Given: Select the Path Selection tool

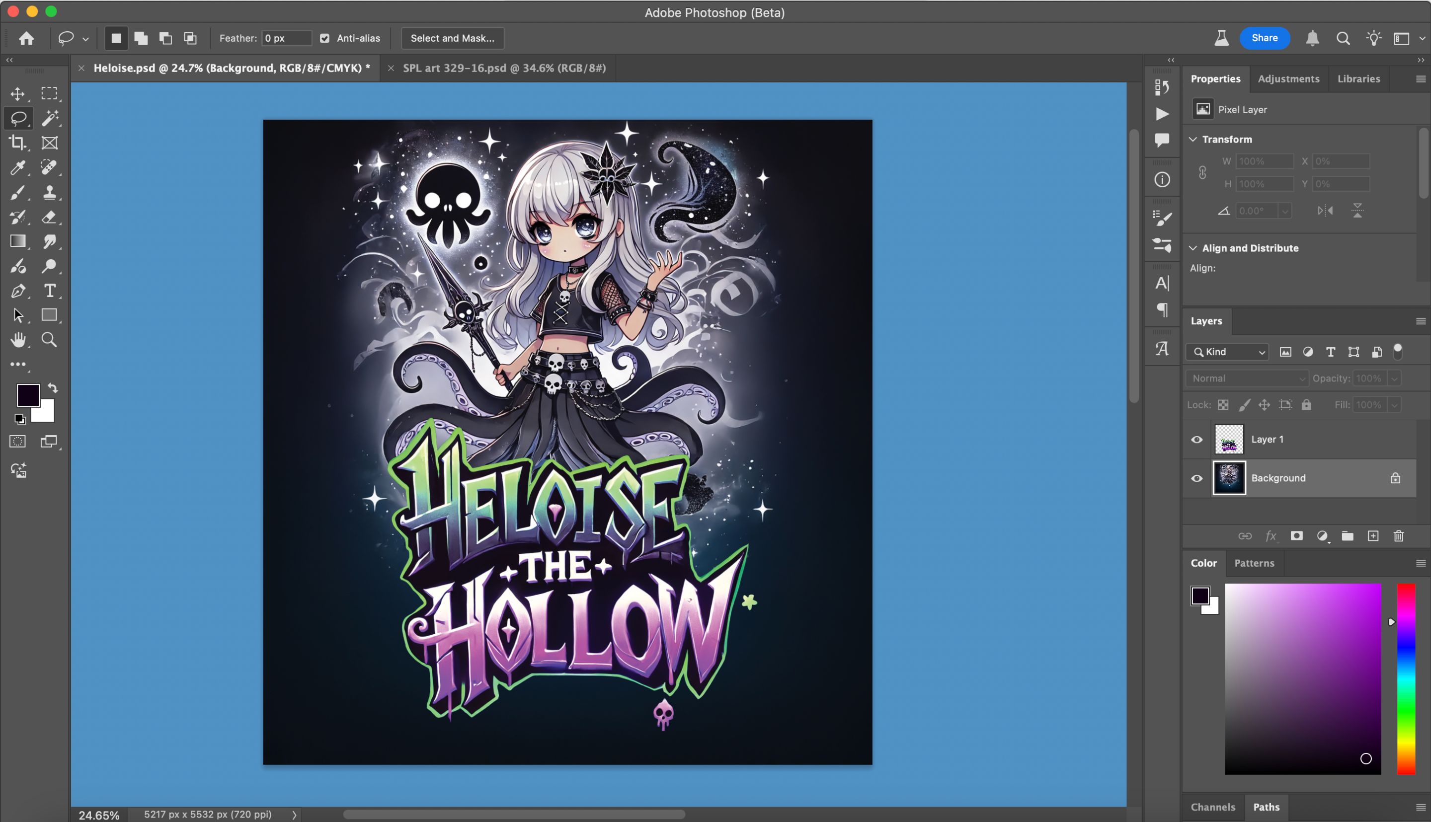Looking at the screenshot, I should pyautogui.click(x=17, y=315).
